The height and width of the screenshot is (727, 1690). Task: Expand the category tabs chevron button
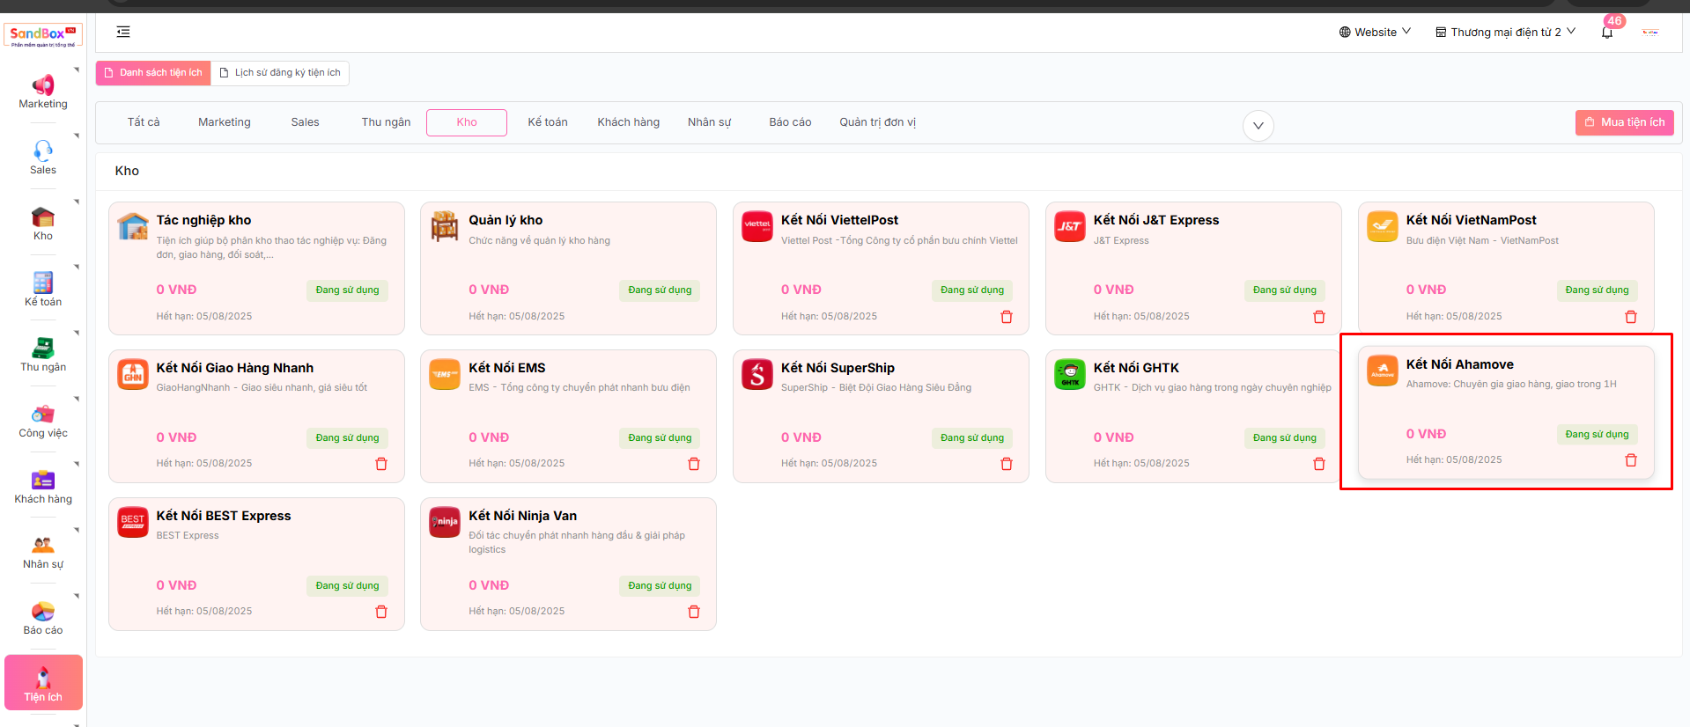pyautogui.click(x=1258, y=126)
